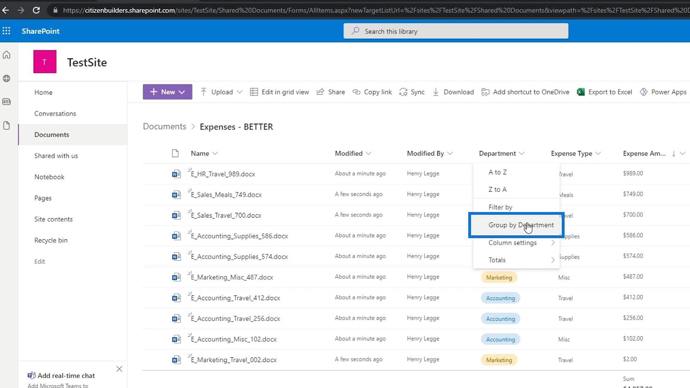Click Add shortcut to OneDrive icon
The image size is (690, 388).
(485, 92)
